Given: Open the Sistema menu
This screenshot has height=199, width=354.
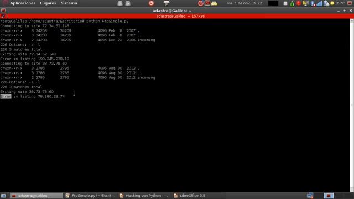Looking at the screenshot, I should coord(69,3).
